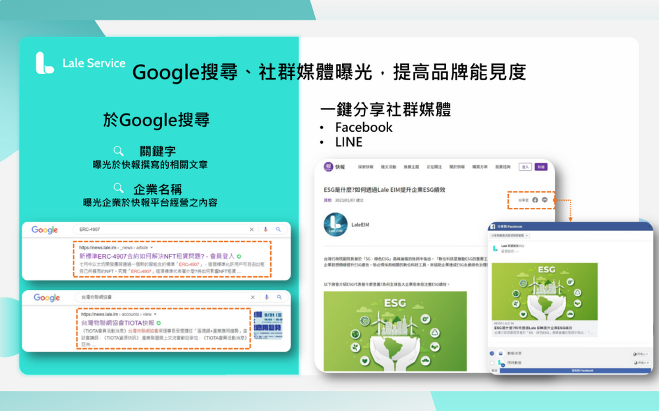This screenshot has height=411, width=659.
Task: Open audience dropdown for 動態消息 row
Action: 641,354
